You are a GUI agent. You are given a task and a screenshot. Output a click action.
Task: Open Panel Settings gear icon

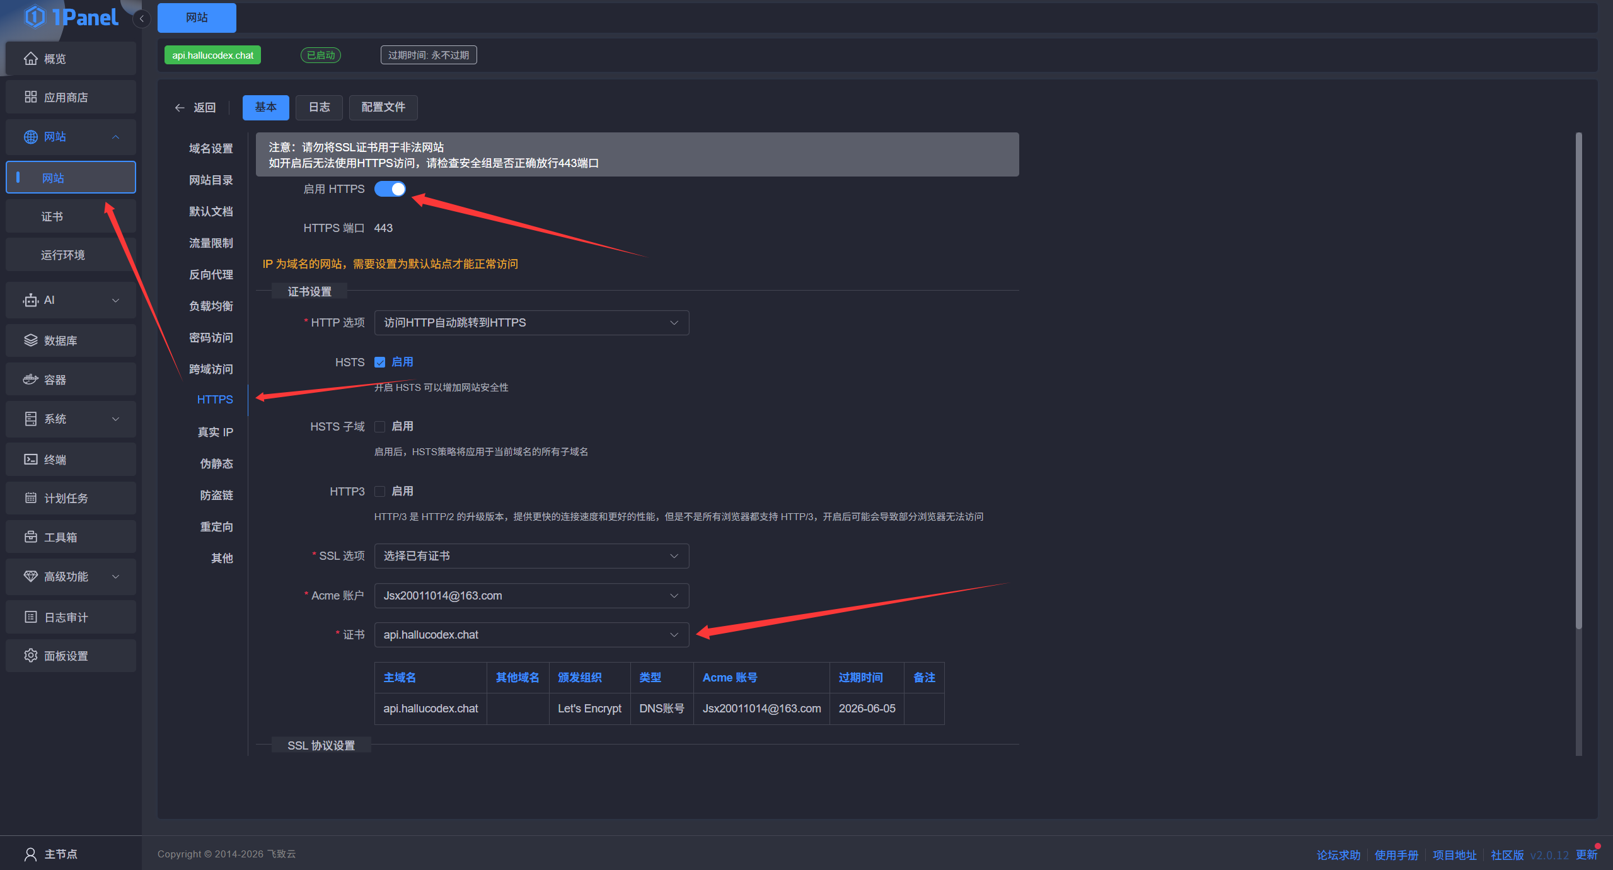coord(30,656)
